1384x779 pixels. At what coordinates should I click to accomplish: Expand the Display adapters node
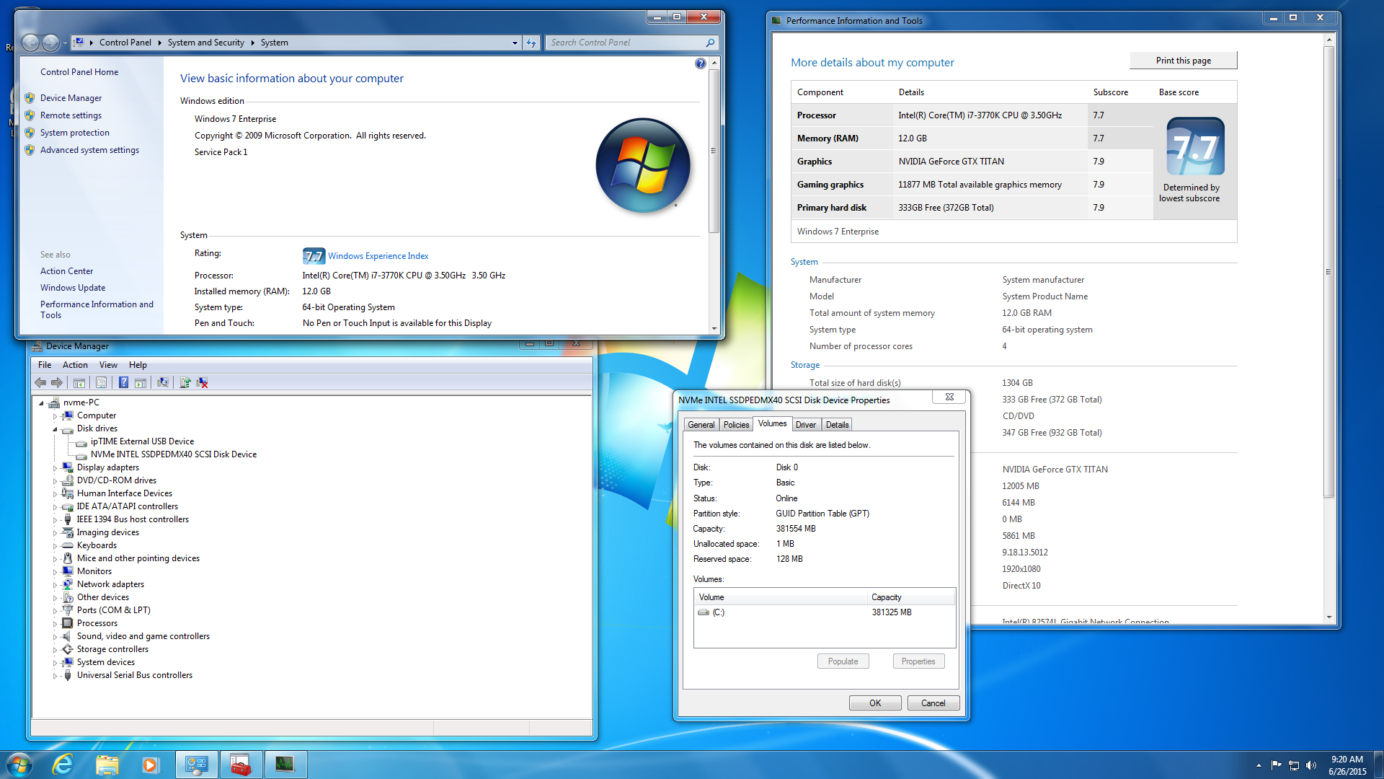click(x=55, y=468)
